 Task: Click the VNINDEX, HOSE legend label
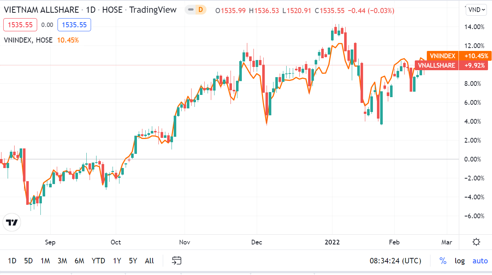[28, 40]
